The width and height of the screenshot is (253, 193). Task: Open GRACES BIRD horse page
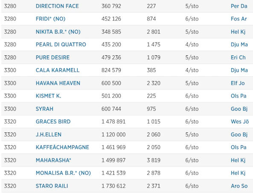(x=53, y=121)
